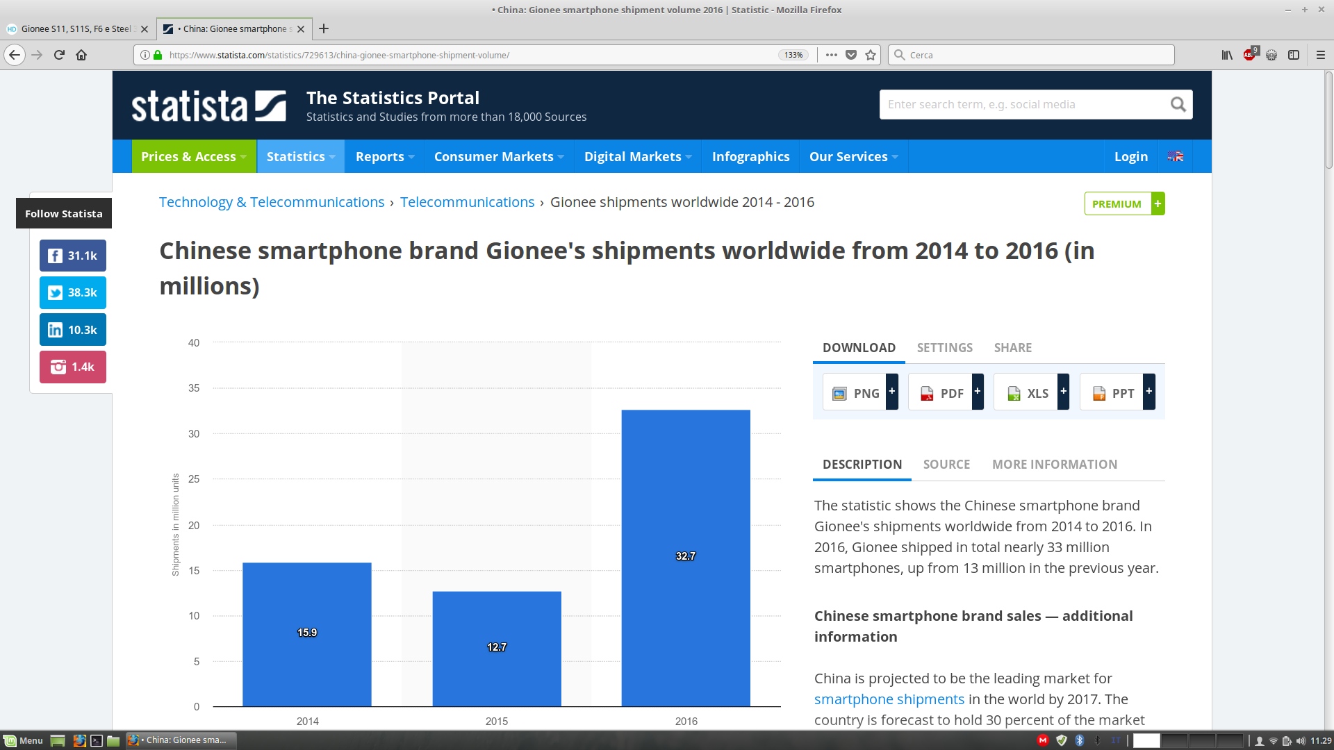The width and height of the screenshot is (1334, 750).
Task: Click the 2016 bar labeled 32.7
Action: tap(686, 558)
